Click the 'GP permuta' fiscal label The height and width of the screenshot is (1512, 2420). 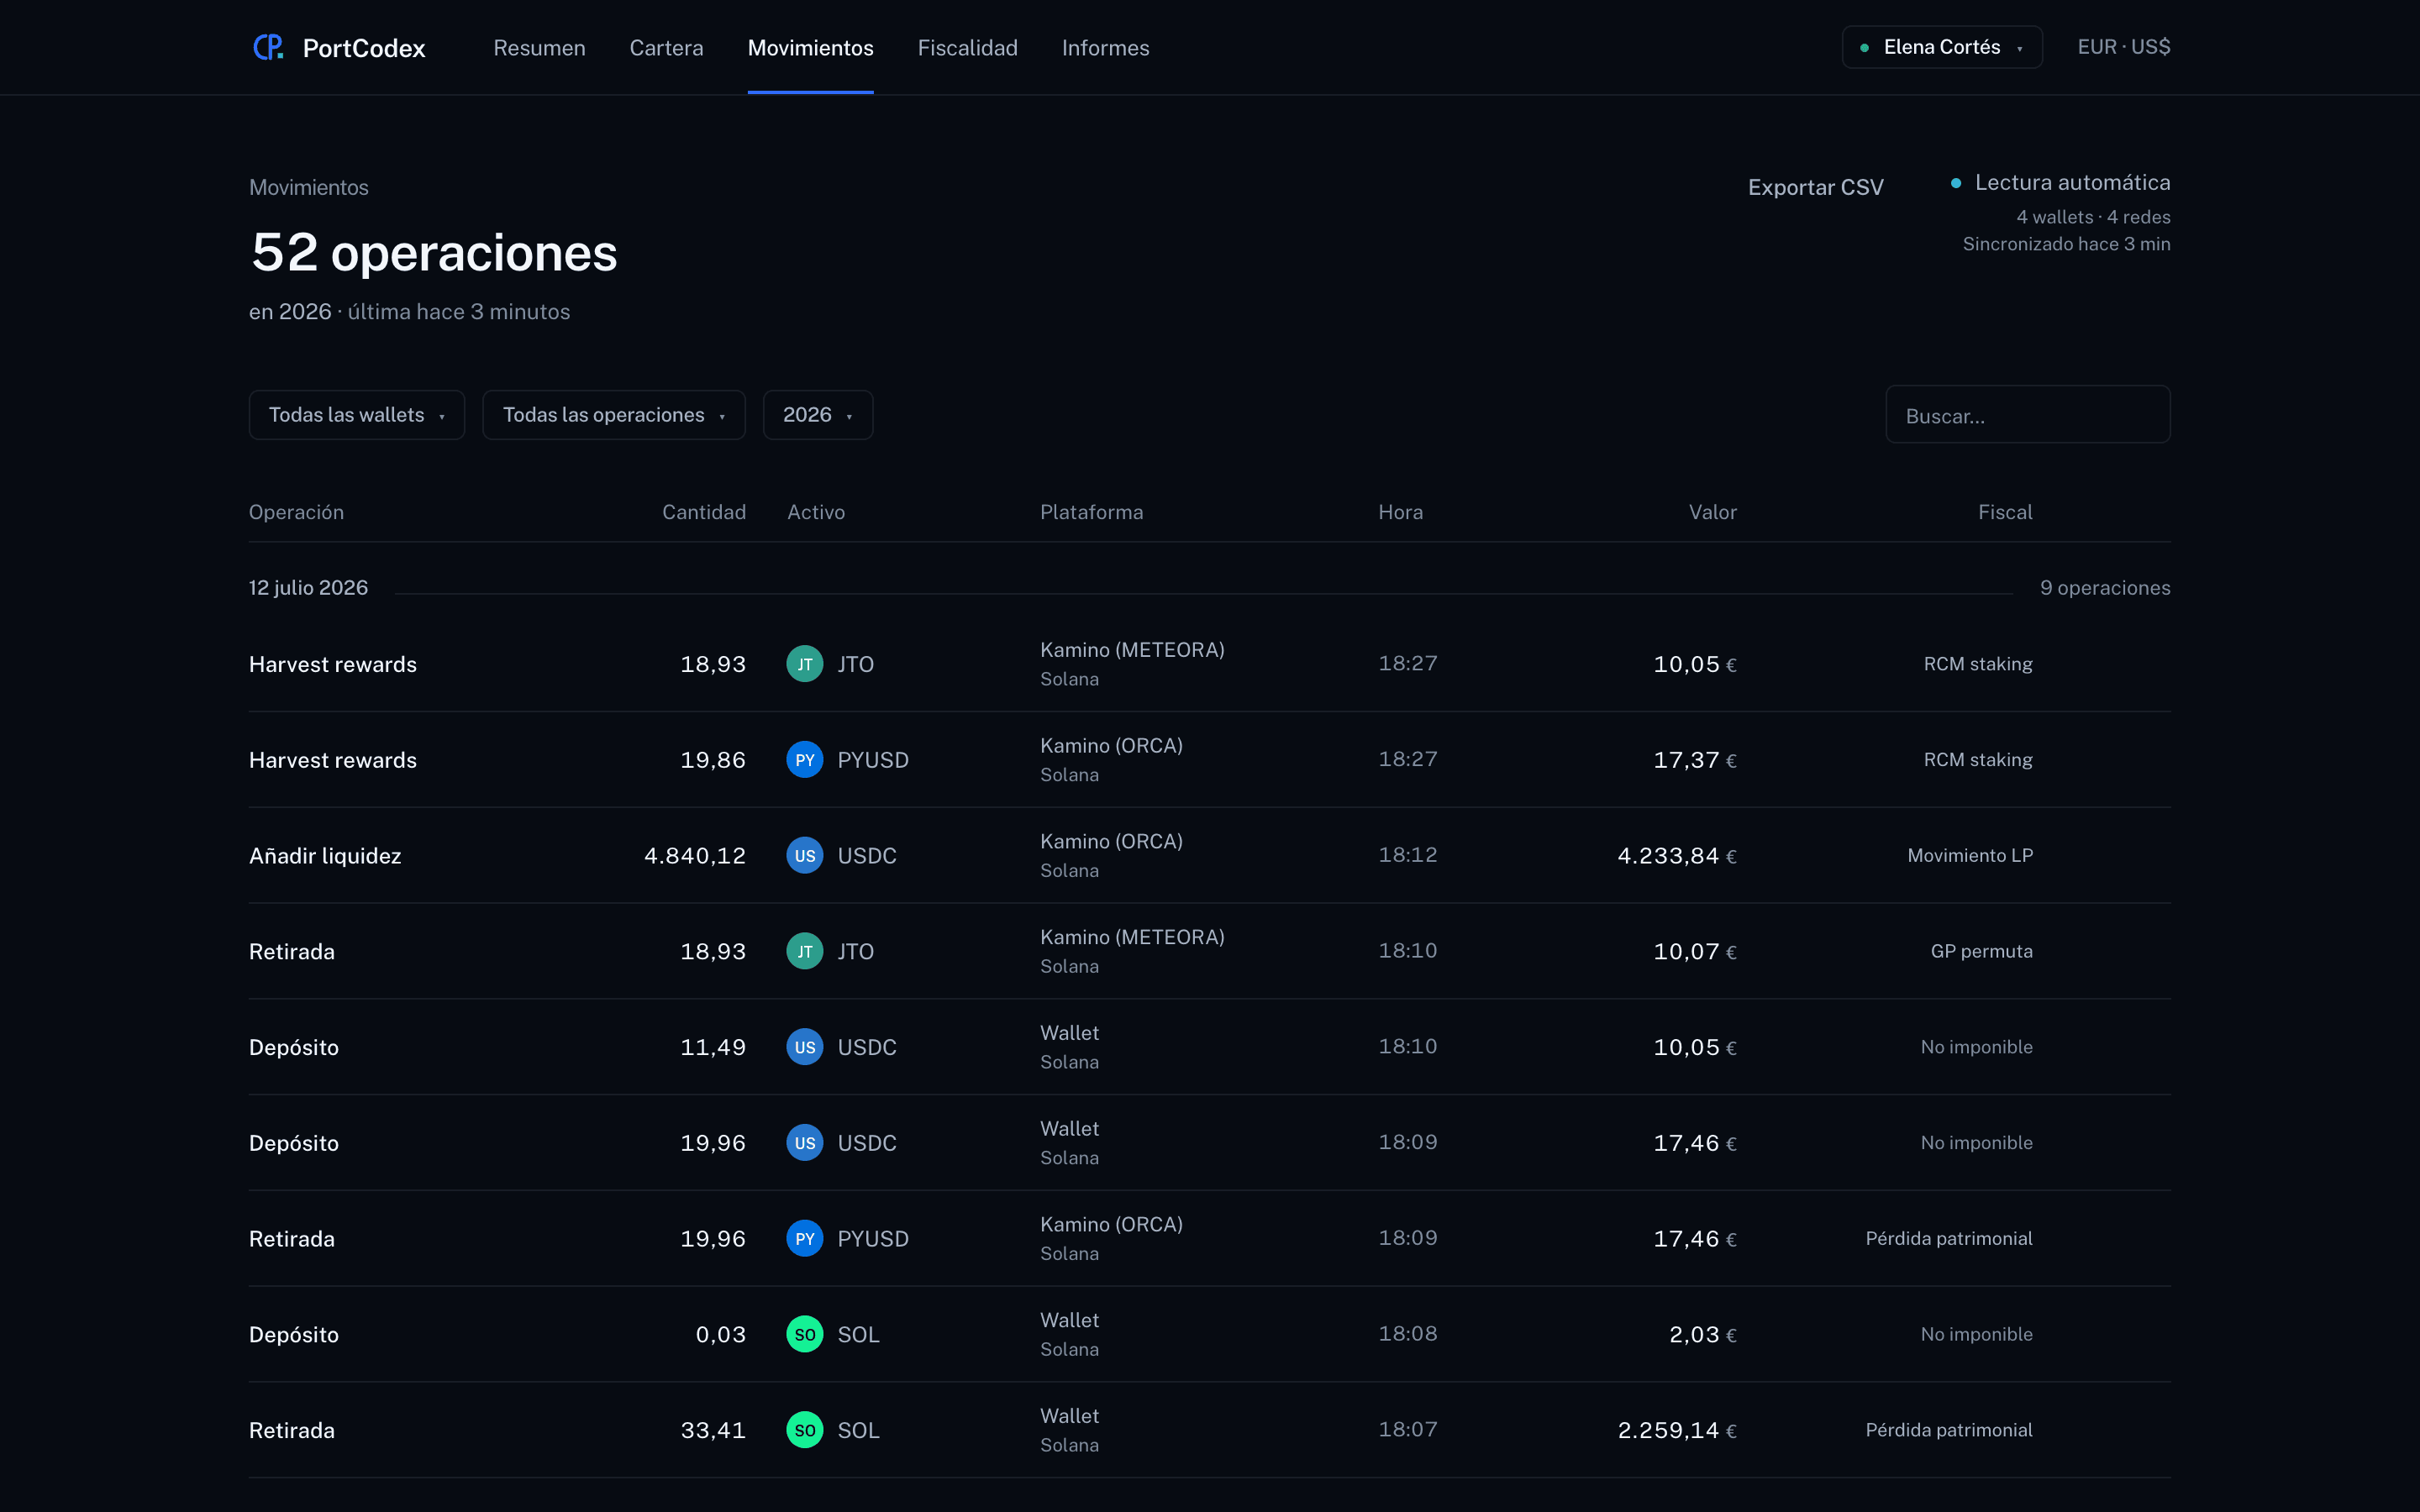(x=1982, y=951)
